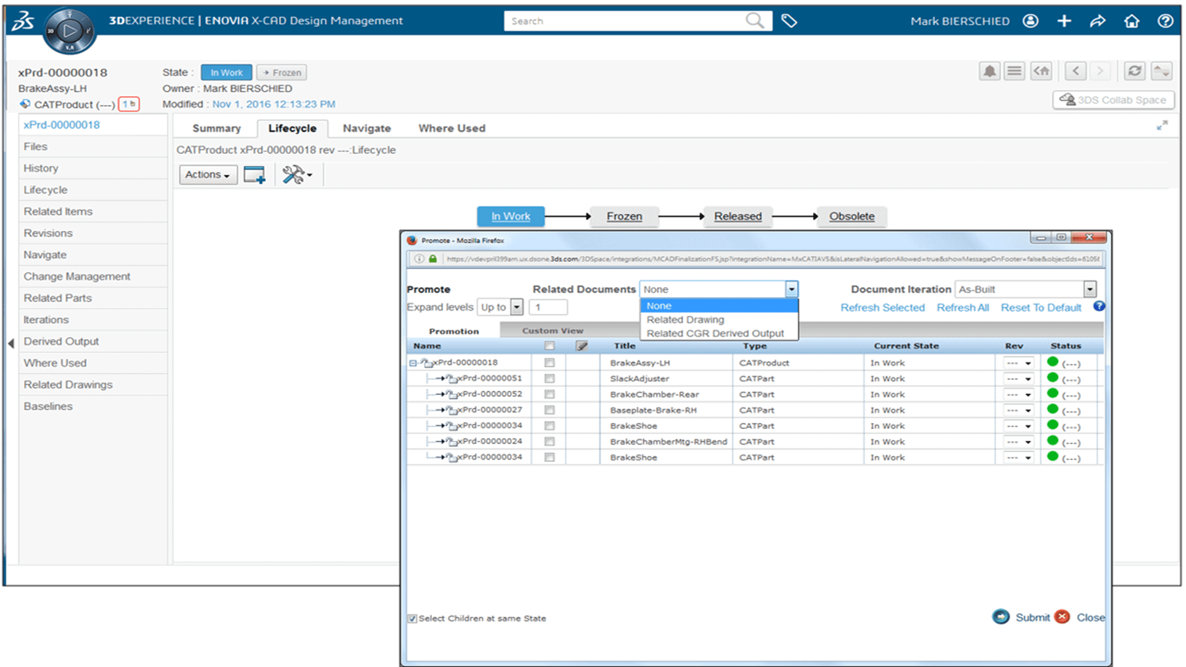Open Rev dropdown for SlackAdjuster row
The width and height of the screenshot is (1186, 667).
1019,379
